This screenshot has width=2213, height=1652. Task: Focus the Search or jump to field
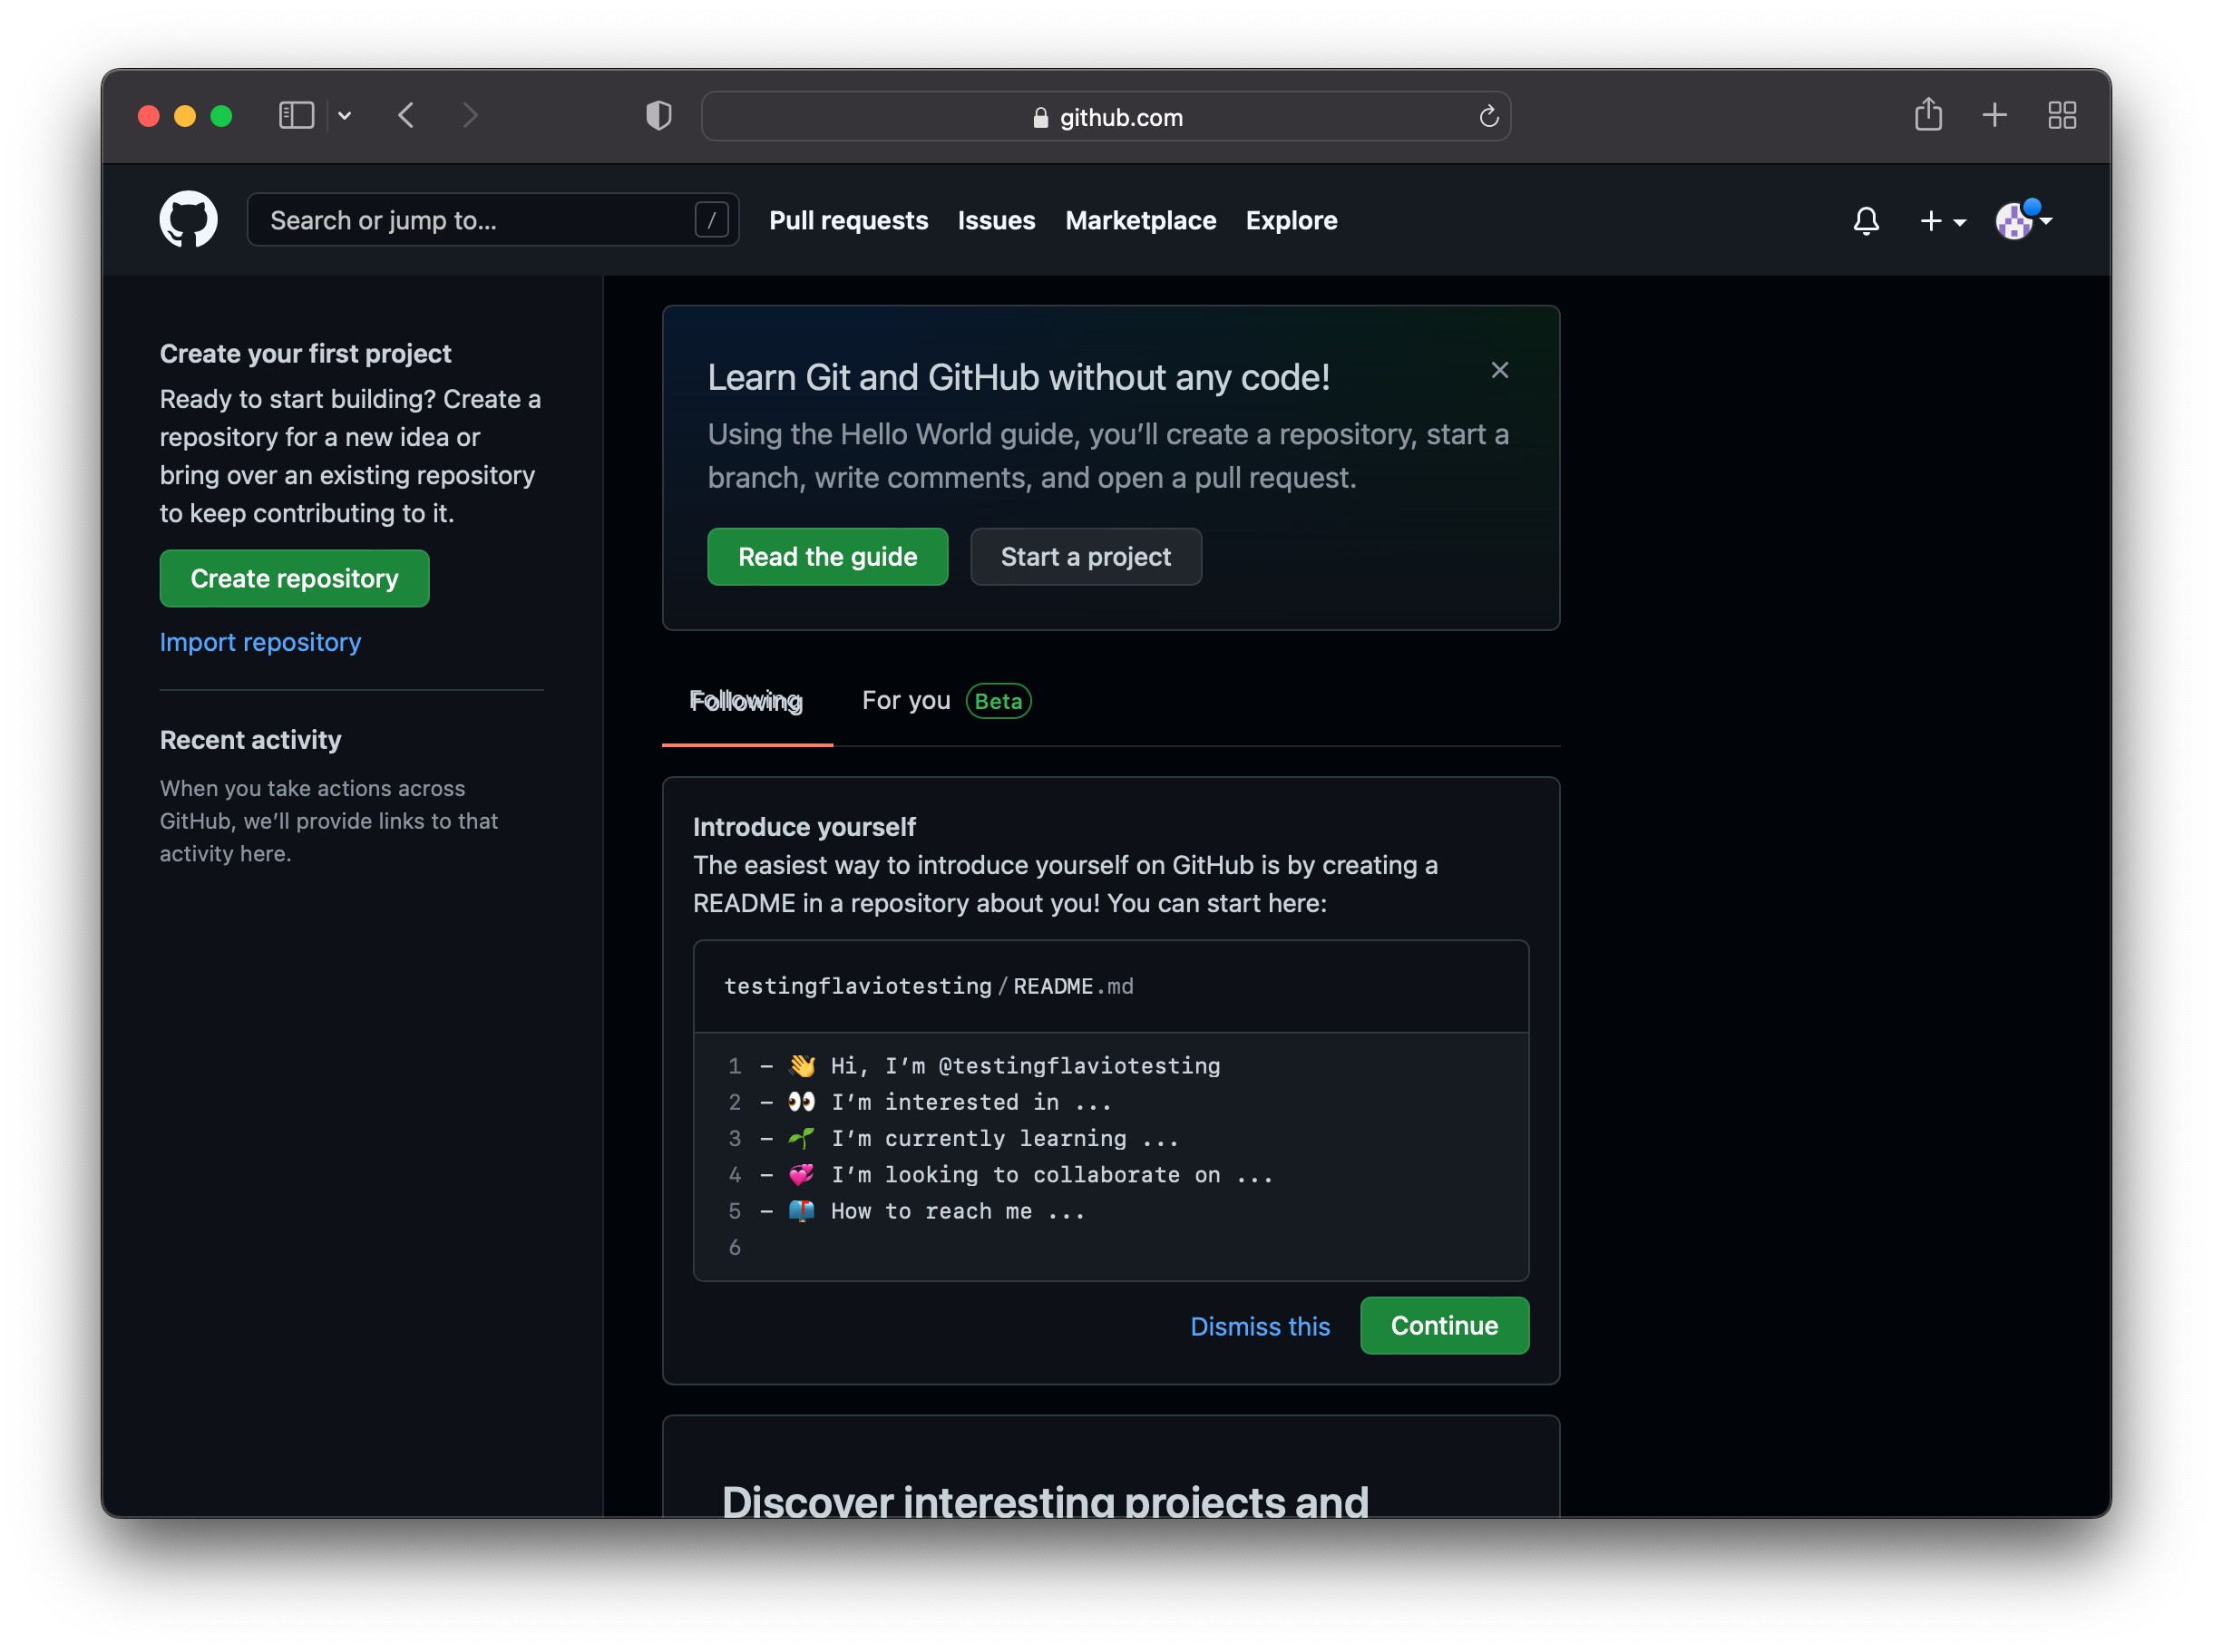tap(492, 220)
